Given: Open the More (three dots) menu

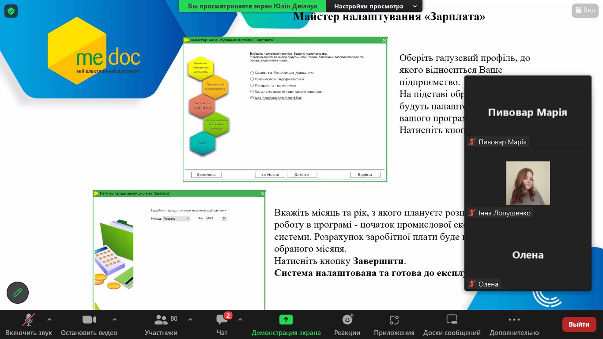Looking at the screenshot, I should tap(514, 320).
